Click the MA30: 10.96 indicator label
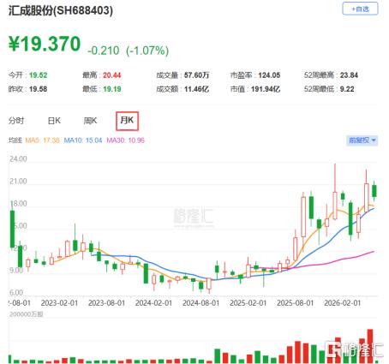 tap(125, 140)
